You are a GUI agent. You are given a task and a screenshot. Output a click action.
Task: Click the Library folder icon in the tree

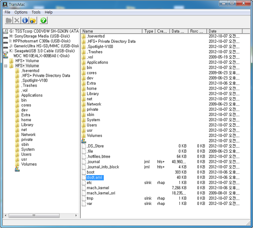(x=17, y=125)
